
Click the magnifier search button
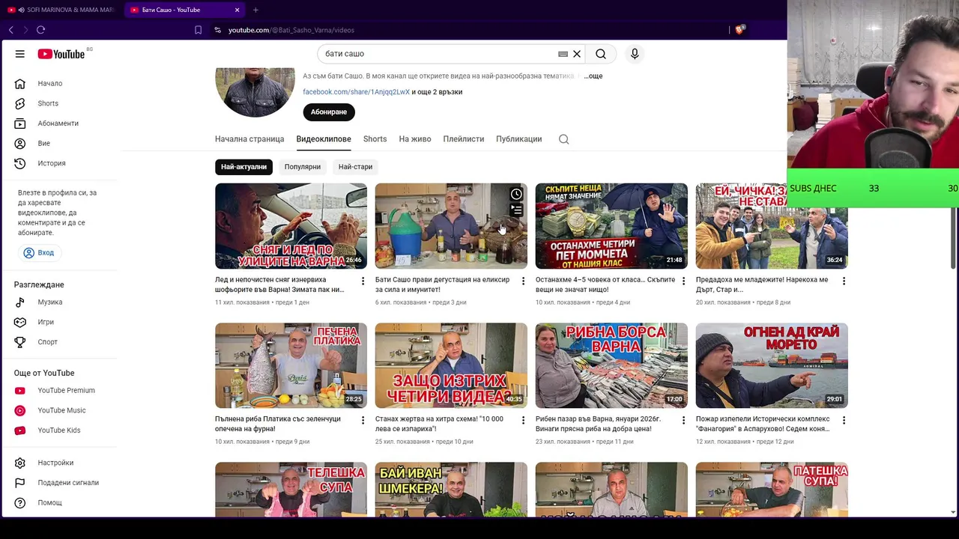(x=601, y=54)
